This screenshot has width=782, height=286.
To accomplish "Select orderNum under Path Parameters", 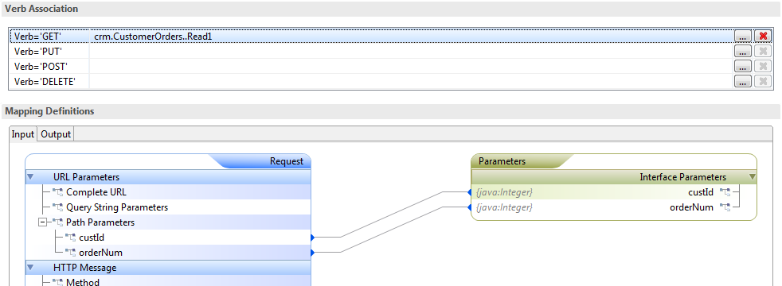I will coord(101,253).
